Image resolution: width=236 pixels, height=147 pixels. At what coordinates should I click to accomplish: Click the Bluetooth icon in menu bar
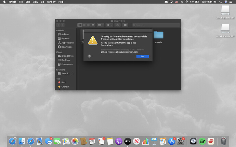pyautogui.click(x=182, y=2)
